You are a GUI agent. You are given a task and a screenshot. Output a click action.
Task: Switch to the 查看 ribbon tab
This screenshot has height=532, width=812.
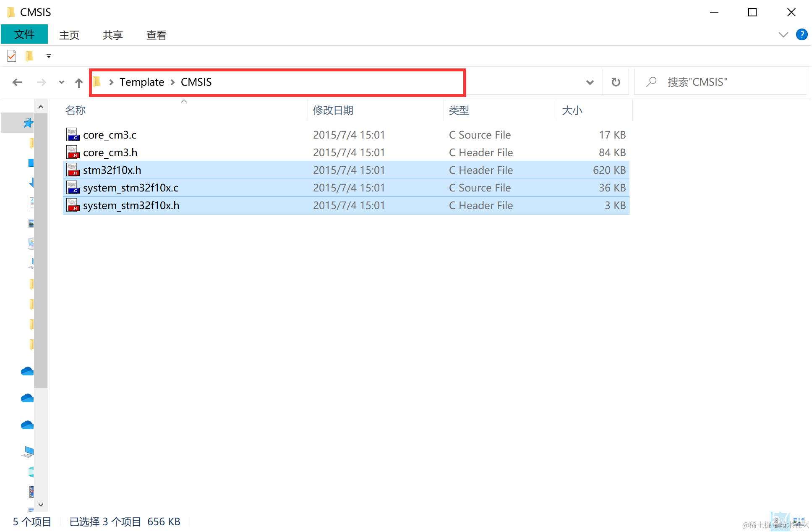pos(156,35)
